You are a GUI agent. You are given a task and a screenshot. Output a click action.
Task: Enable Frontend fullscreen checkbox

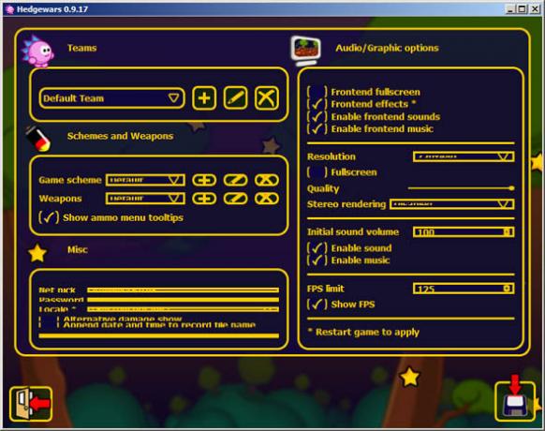[x=317, y=92]
